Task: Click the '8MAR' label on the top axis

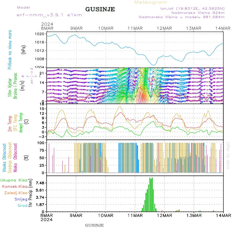Action: 47,28
